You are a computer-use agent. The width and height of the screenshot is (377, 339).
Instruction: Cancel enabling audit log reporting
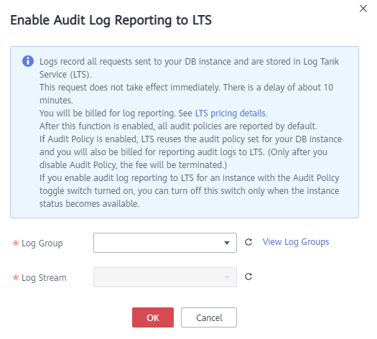coord(209,317)
